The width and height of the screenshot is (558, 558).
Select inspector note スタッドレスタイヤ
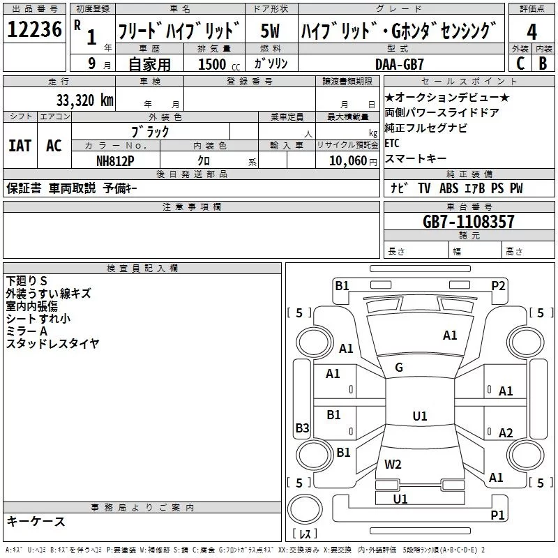tap(53, 343)
